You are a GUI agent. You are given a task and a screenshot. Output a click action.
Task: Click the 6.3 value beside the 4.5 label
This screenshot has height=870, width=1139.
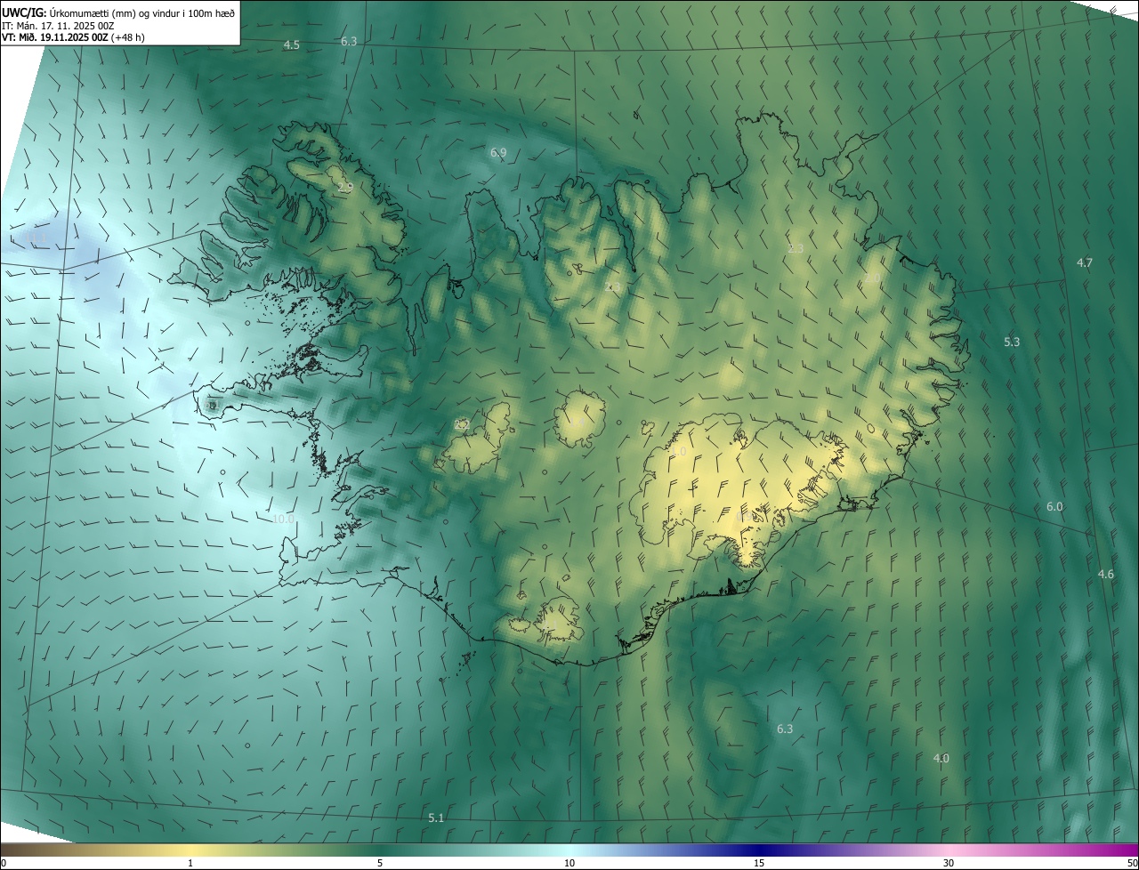349,42
